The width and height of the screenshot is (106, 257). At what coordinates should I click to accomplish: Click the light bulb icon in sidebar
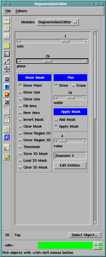(7, 147)
